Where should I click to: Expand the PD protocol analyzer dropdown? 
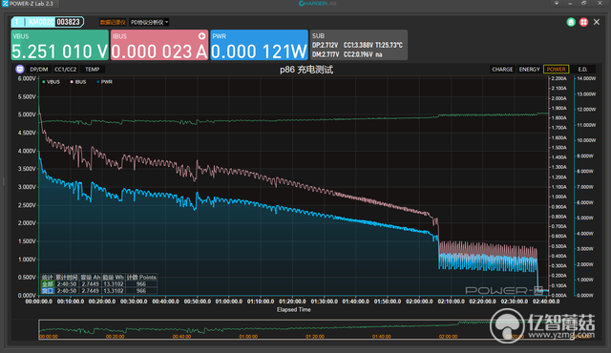(x=149, y=22)
